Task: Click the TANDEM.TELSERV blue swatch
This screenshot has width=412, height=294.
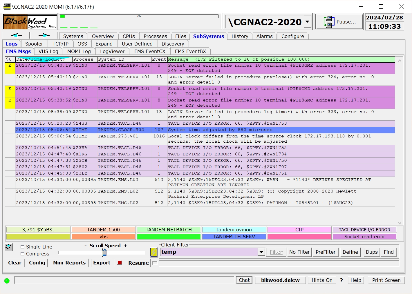Action: point(234,237)
